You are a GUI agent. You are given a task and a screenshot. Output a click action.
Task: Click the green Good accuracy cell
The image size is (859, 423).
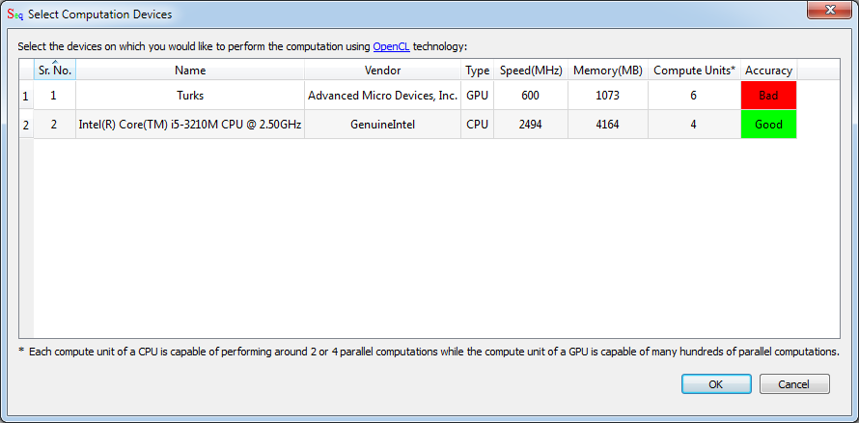click(768, 125)
